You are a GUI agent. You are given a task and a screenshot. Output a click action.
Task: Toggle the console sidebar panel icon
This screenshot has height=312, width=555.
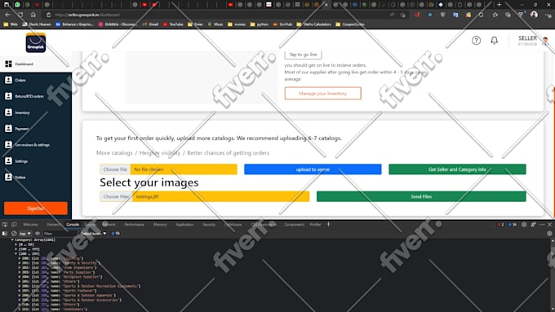(5, 233)
